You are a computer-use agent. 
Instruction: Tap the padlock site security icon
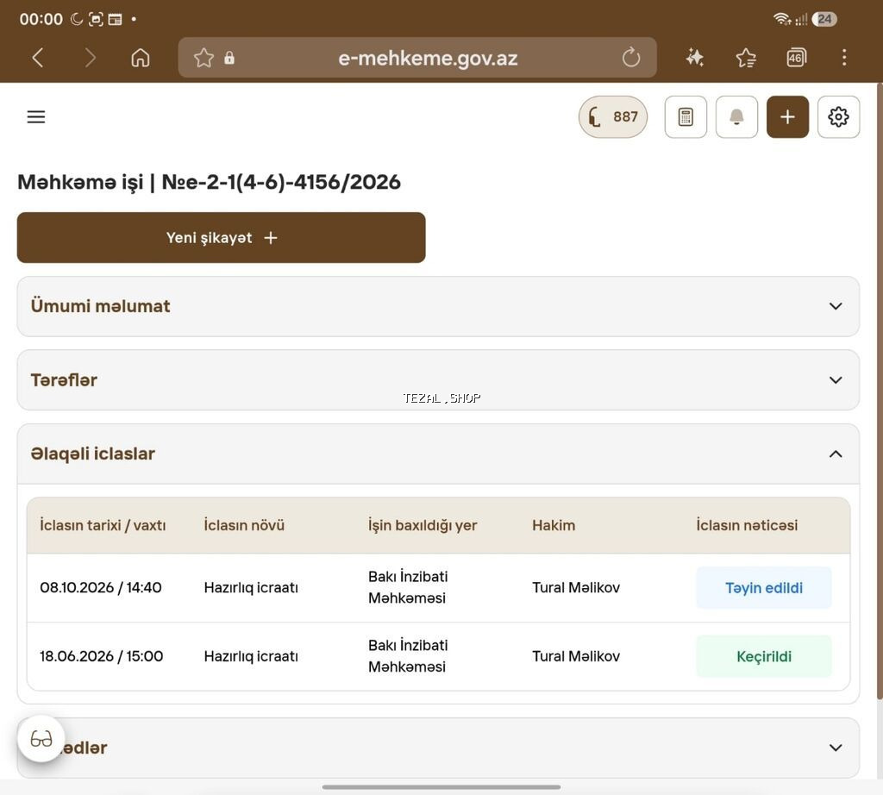229,58
